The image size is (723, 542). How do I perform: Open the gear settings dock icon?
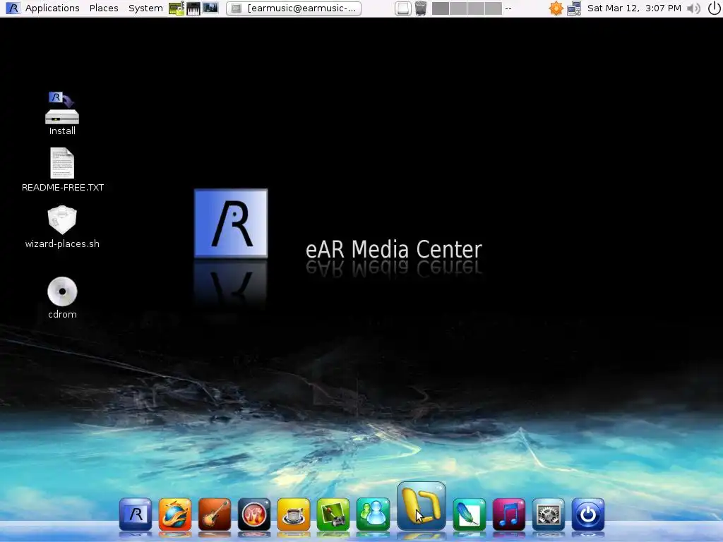[548, 514]
